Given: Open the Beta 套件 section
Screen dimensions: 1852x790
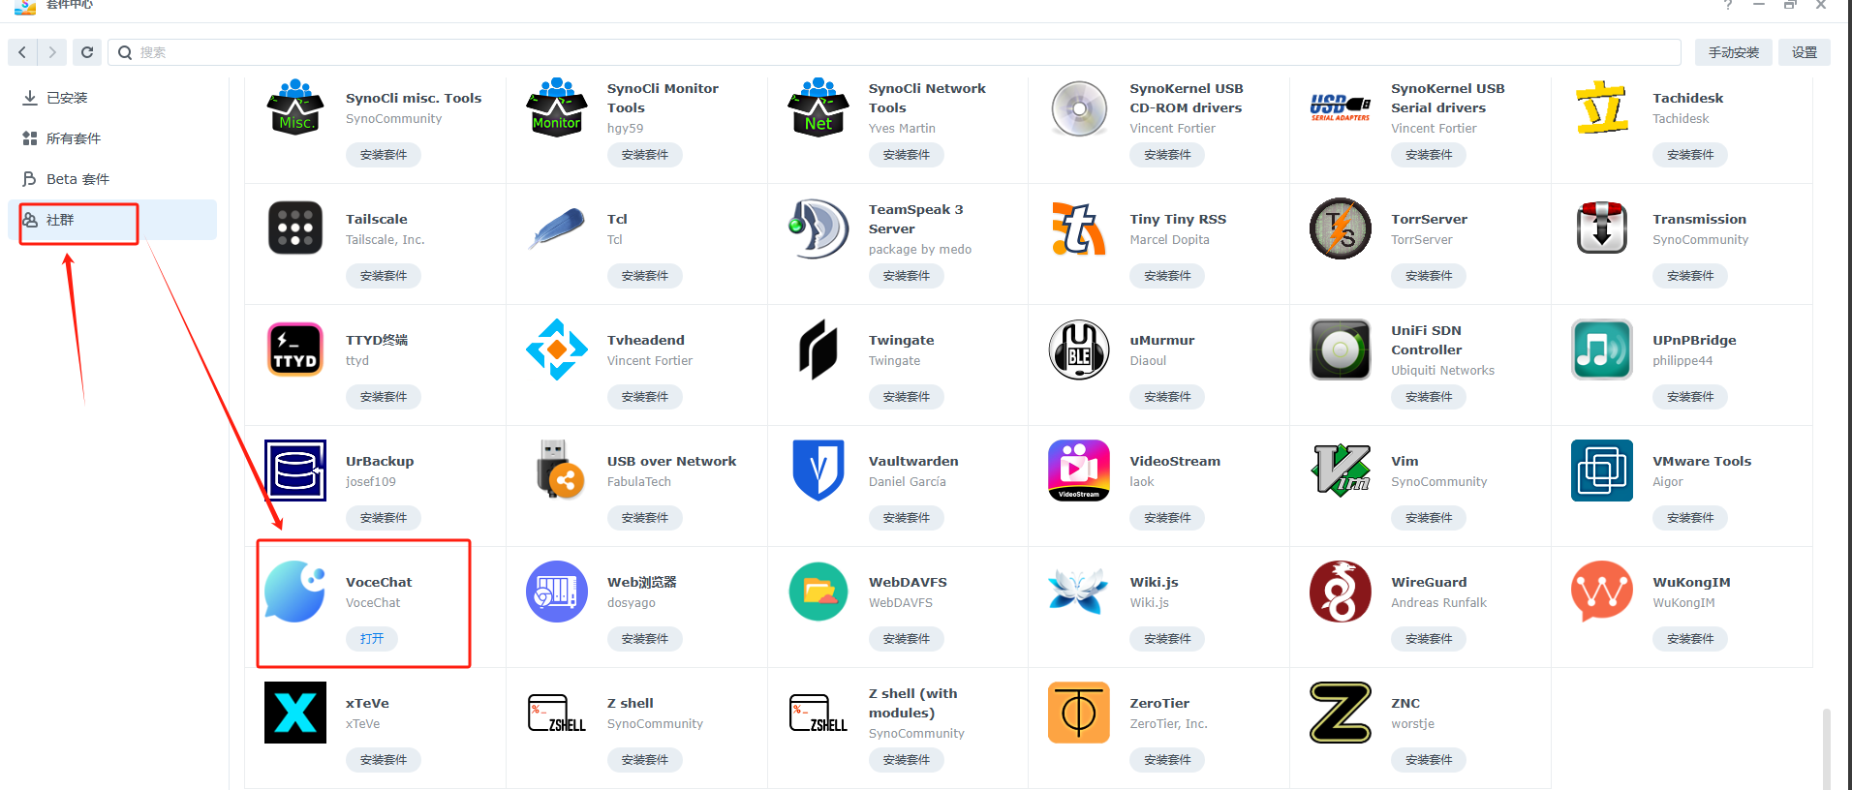Looking at the screenshot, I should coord(77,179).
